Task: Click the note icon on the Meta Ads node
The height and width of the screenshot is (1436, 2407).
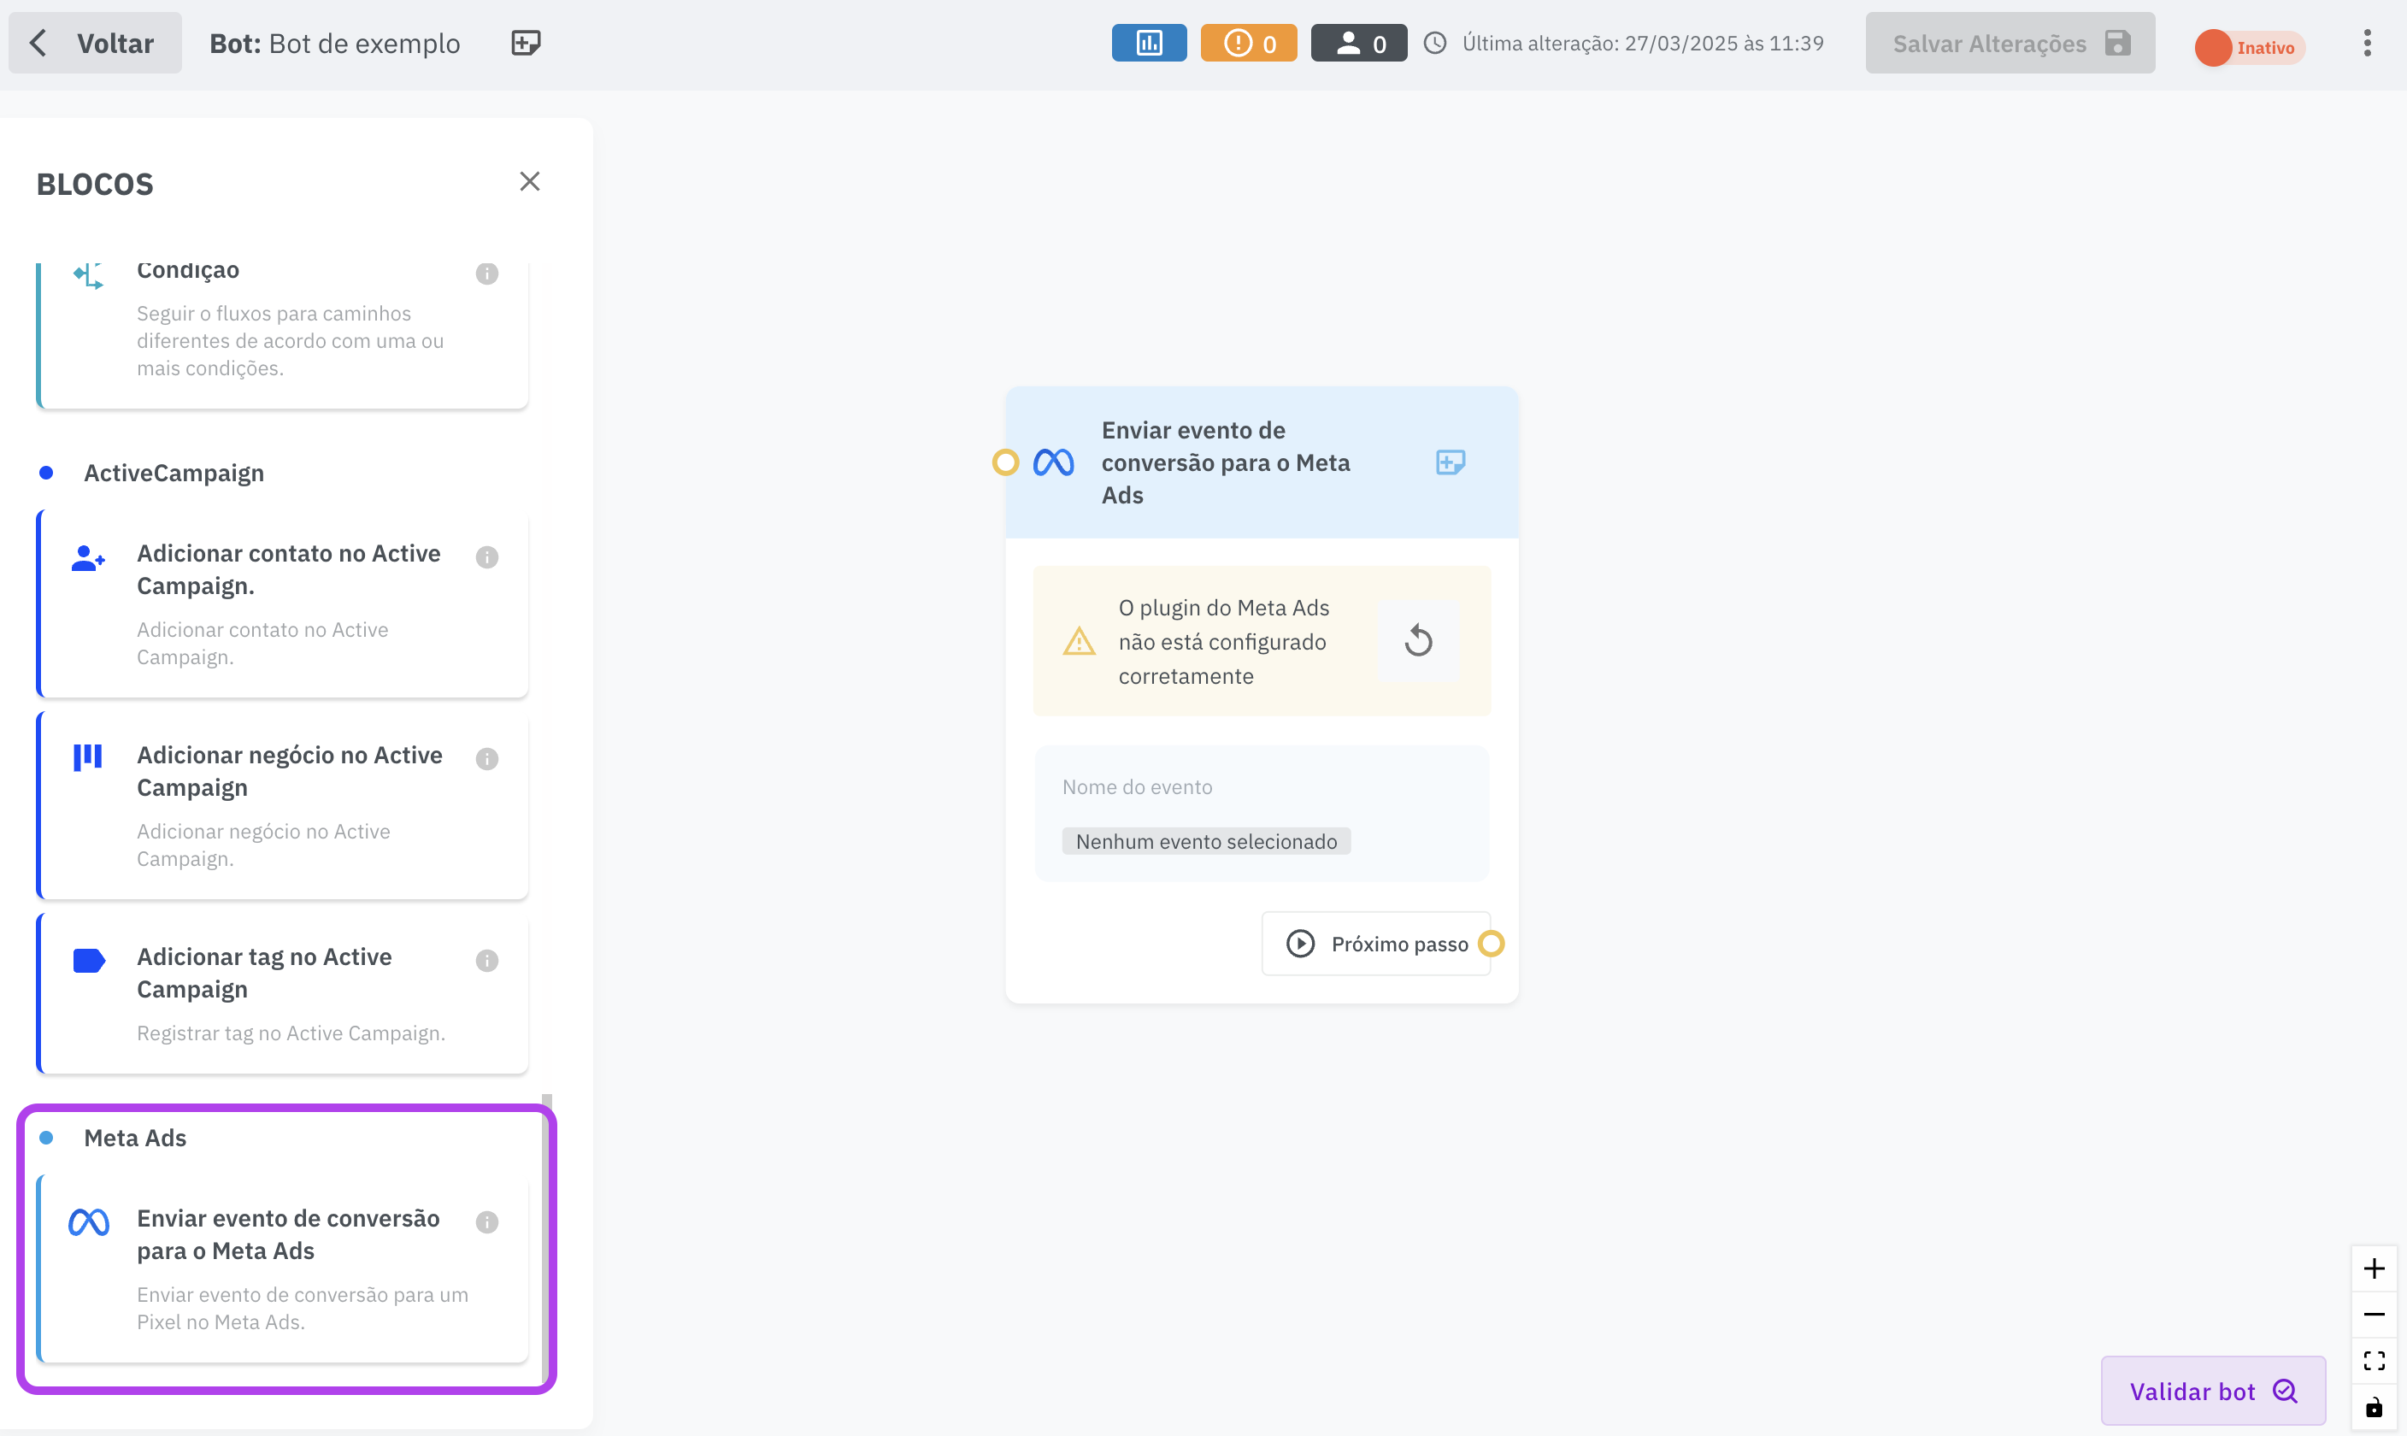Action: (x=1449, y=462)
